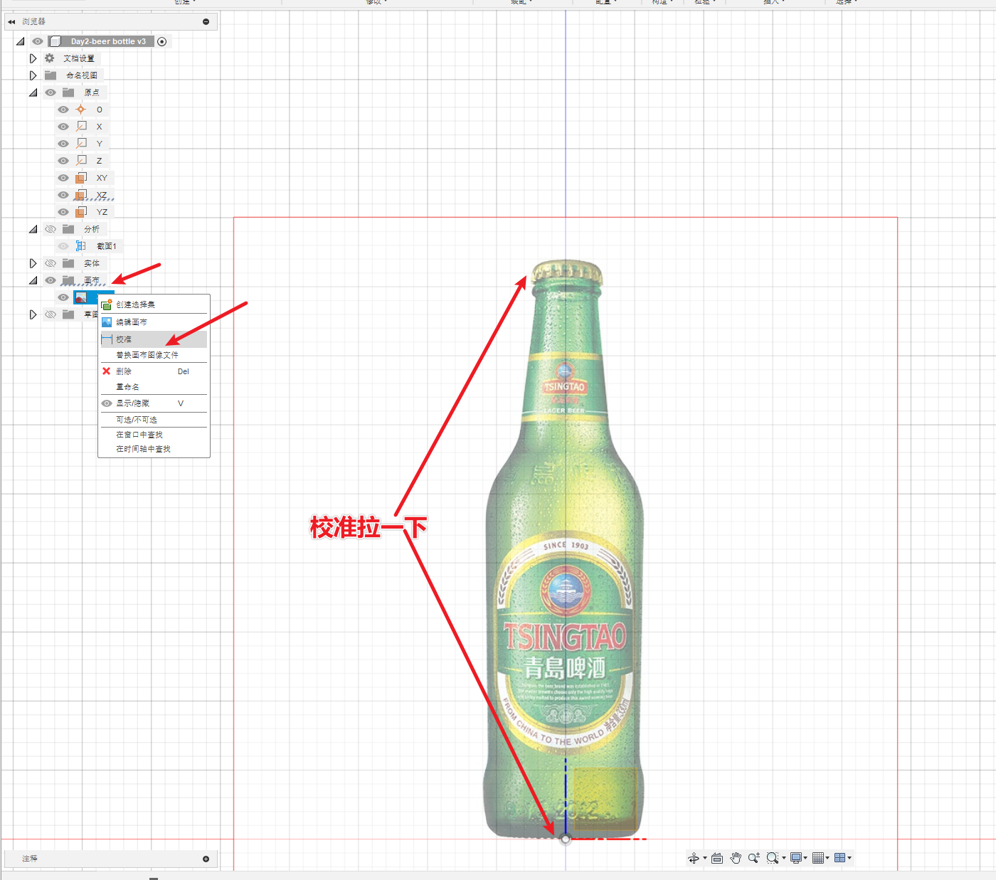Click the Zoom Window fit icon
This screenshot has width=996, height=880.
773,858
